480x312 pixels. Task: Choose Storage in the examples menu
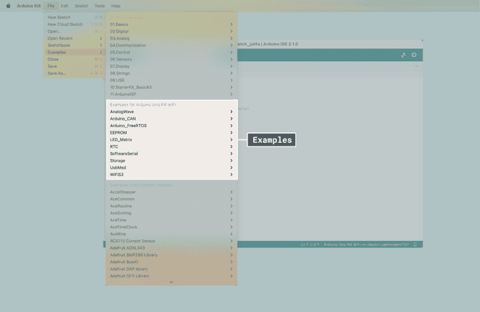pos(171,161)
